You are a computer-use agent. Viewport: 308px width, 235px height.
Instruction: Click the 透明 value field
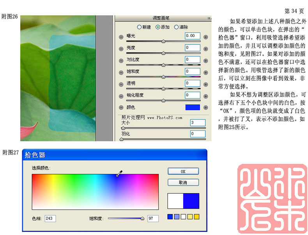point(193,83)
